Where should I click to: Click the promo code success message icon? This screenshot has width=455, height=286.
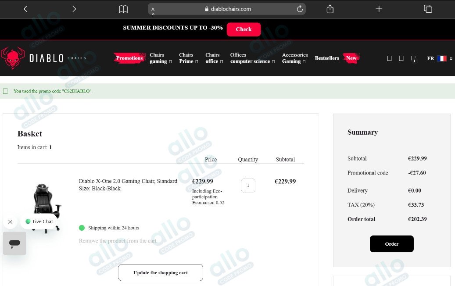6,91
